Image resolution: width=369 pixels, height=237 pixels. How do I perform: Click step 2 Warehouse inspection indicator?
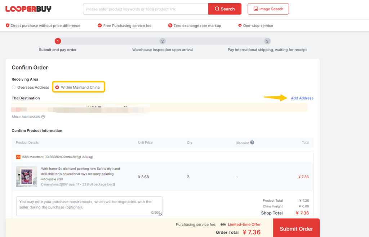pyautogui.click(x=162, y=41)
